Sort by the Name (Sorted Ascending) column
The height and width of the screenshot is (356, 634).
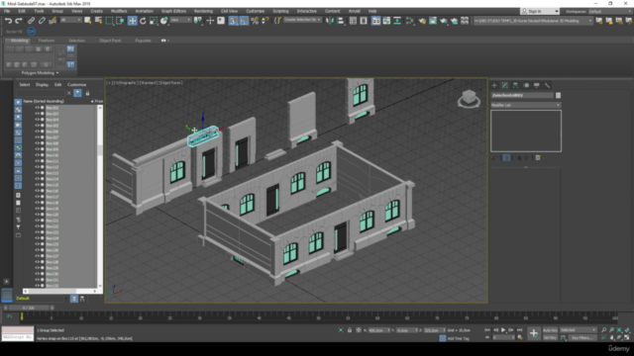pyautogui.click(x=44, y=101)
